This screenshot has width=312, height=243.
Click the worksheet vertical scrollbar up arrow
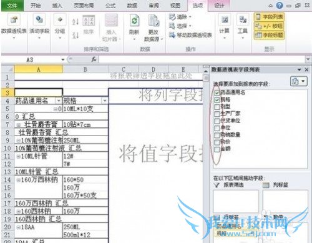206,71
